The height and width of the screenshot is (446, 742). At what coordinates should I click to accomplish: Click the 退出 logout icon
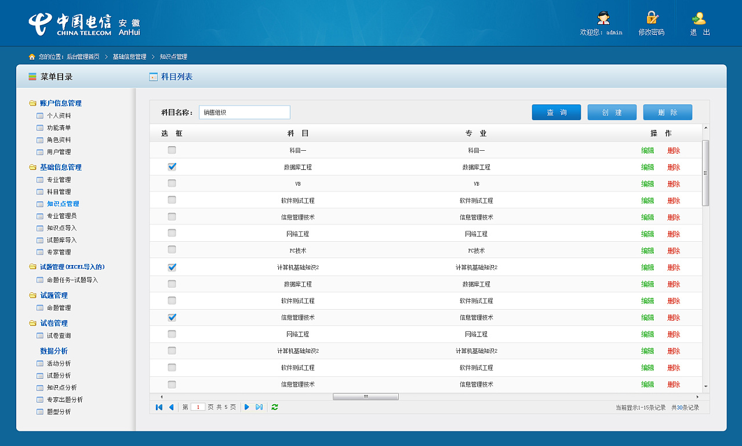tap(699, 18)
